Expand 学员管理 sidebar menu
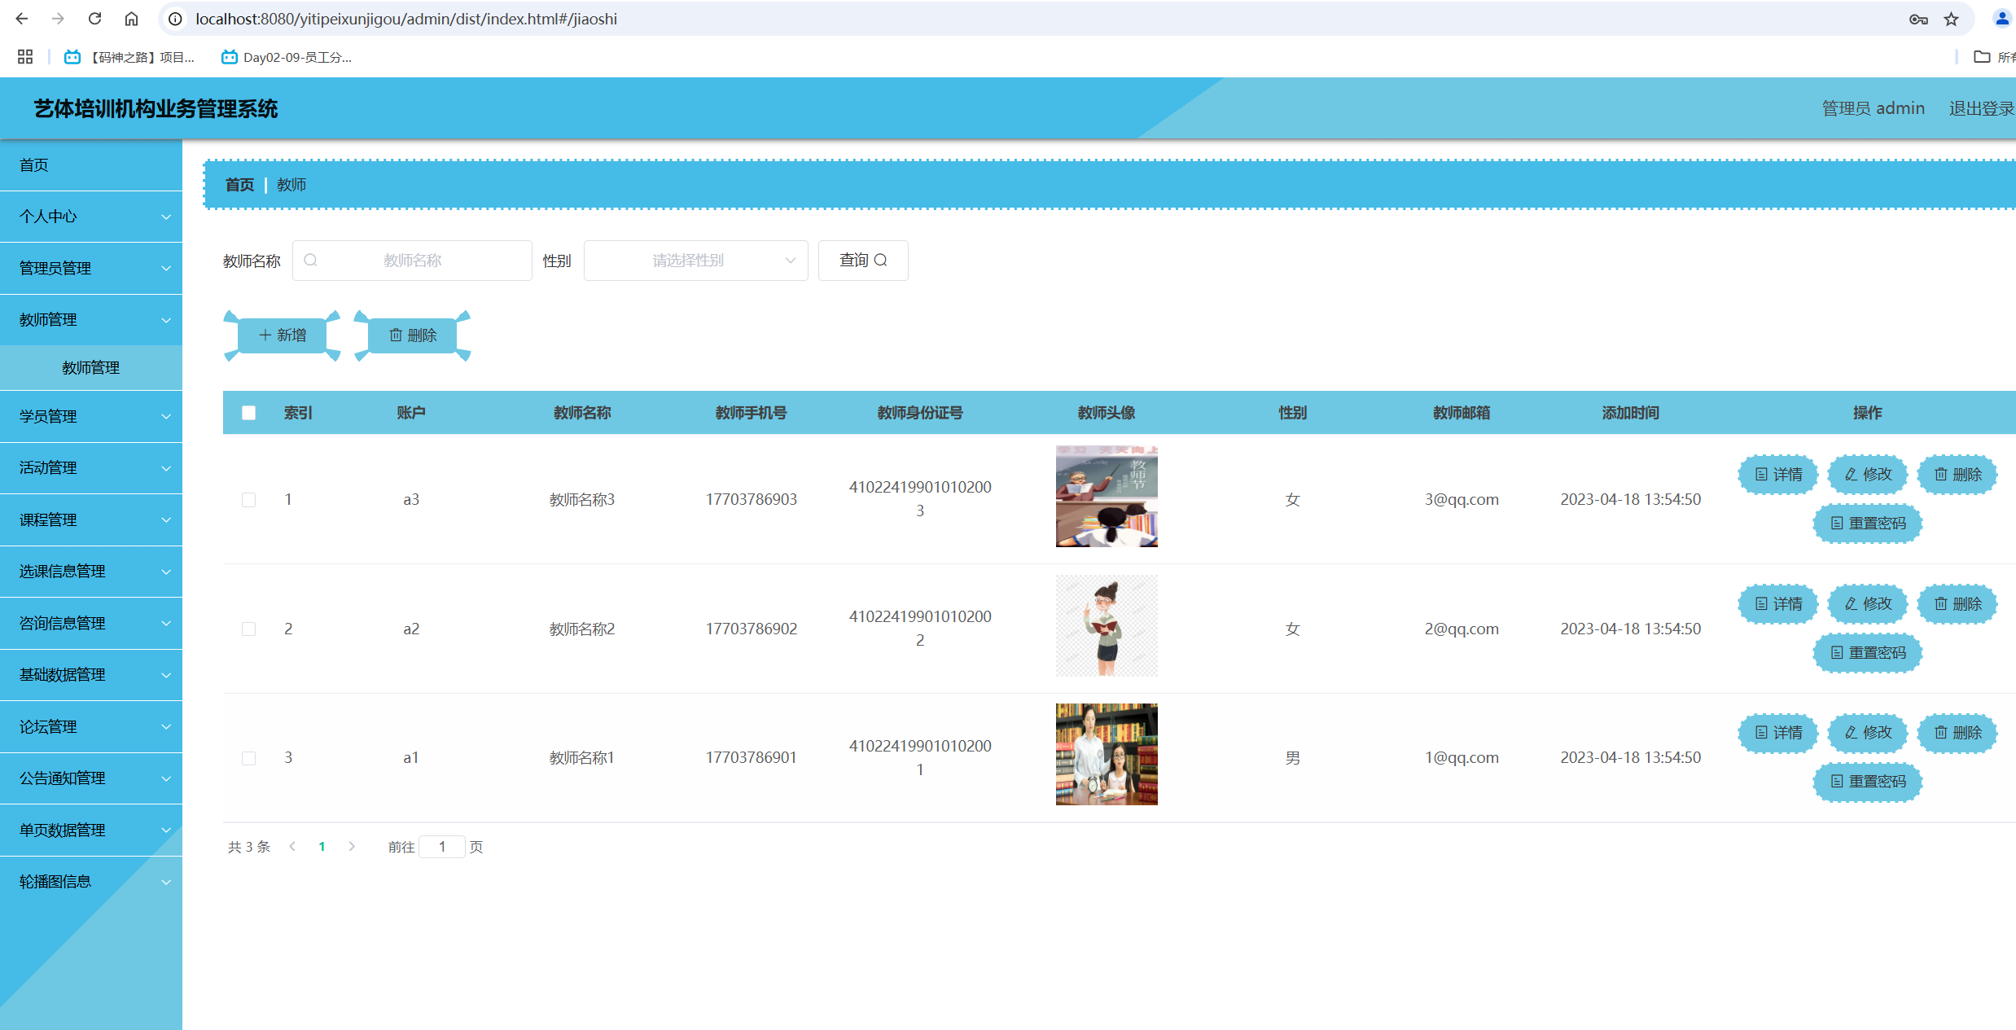Viewport: 2016px width, 1030px height. click(x=91, y=417)
